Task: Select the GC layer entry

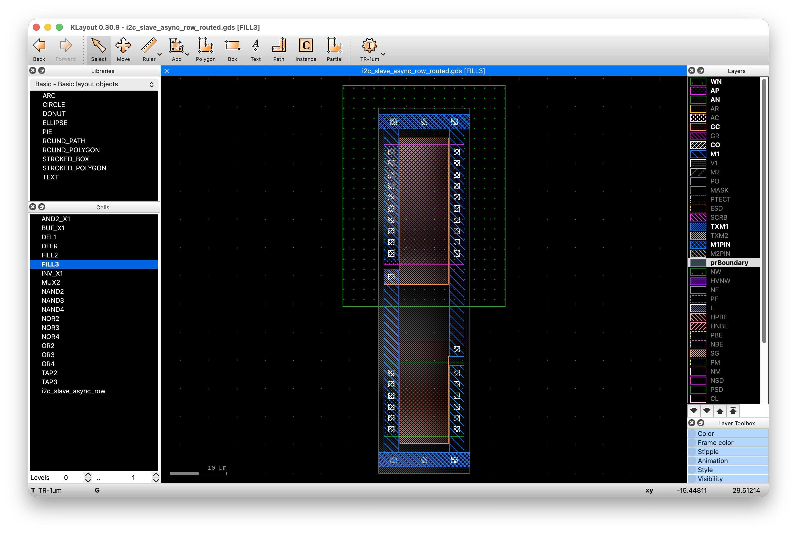Action: (724, 127)
